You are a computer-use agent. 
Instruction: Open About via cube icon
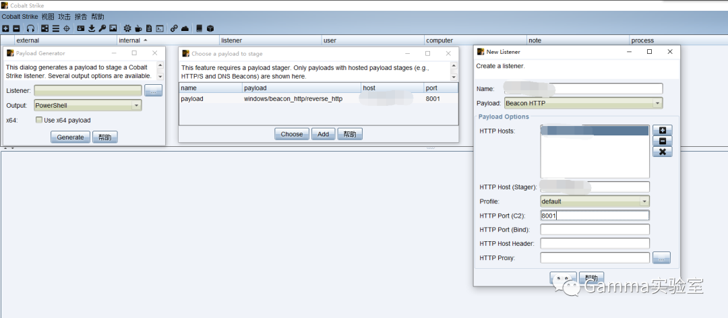210,28
